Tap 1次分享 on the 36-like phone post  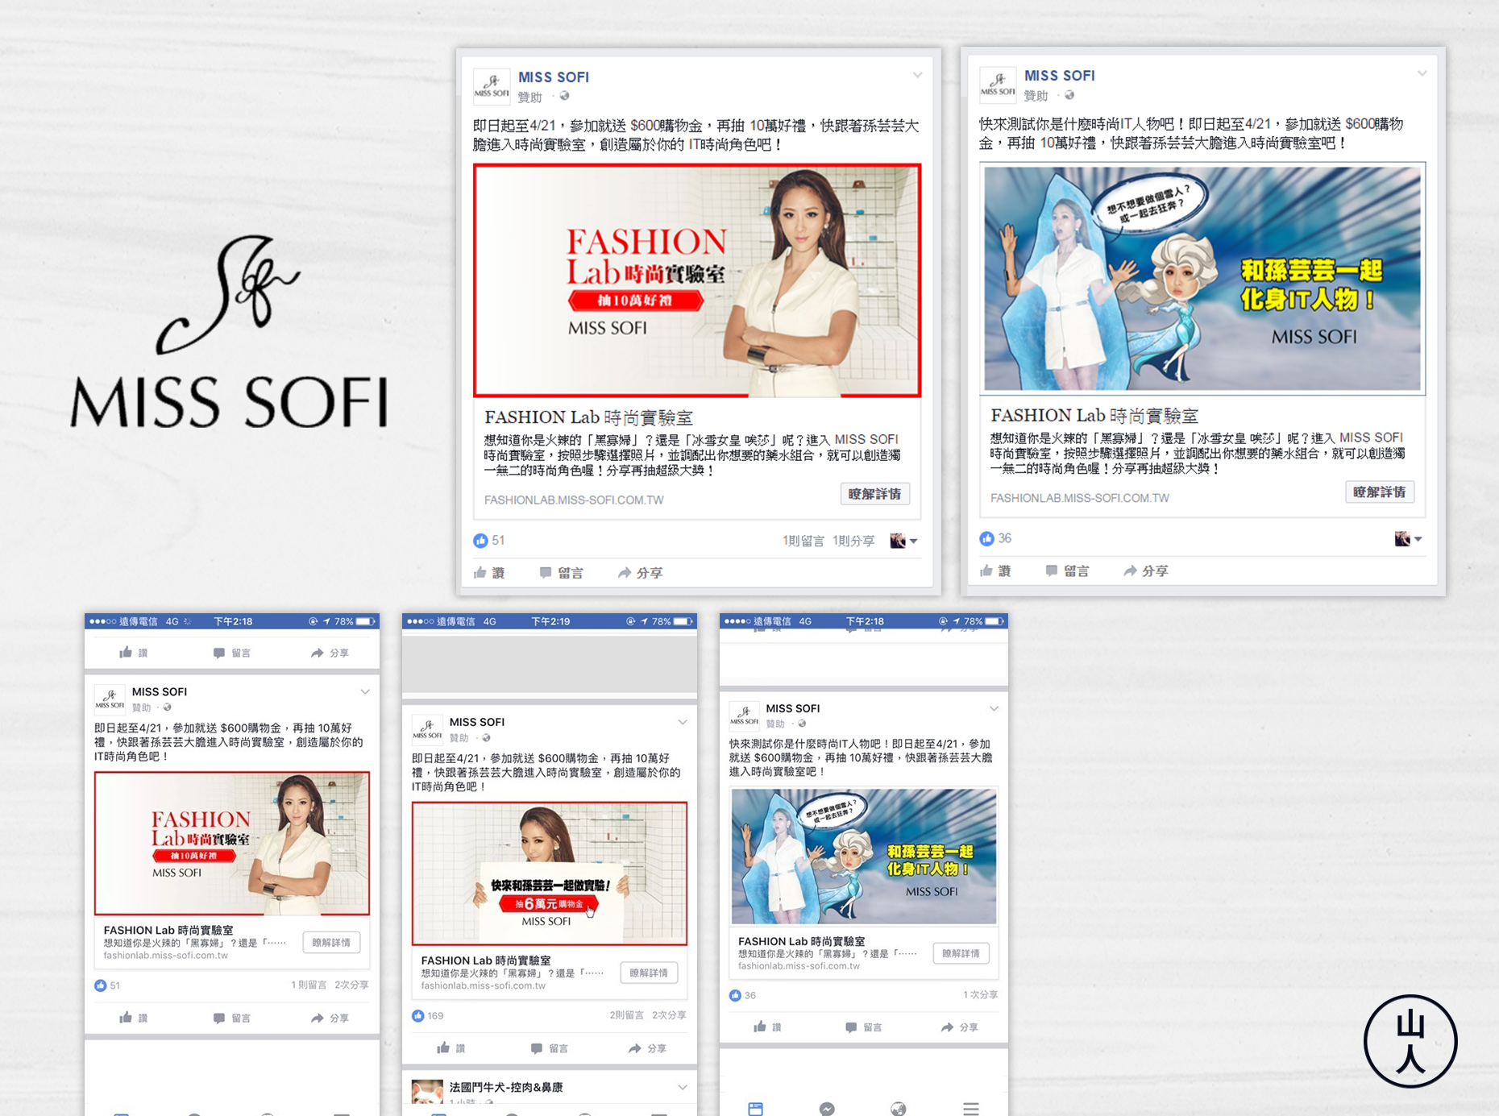tap(980, 995)
